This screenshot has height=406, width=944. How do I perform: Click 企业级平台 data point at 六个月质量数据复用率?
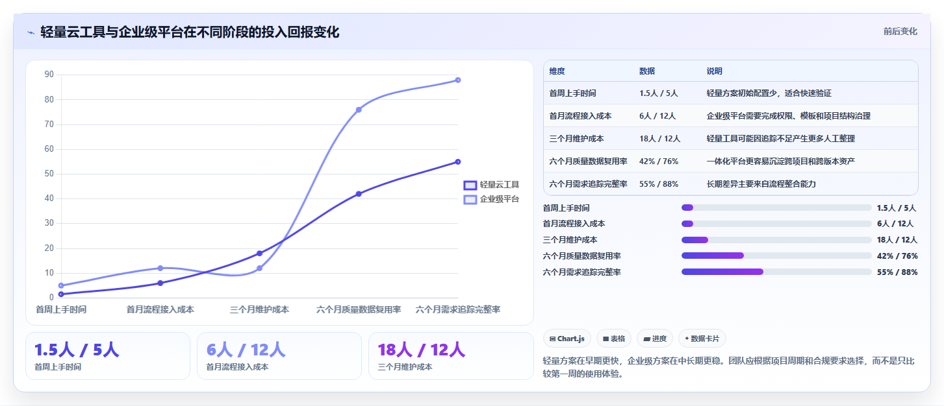click(359, 110)
